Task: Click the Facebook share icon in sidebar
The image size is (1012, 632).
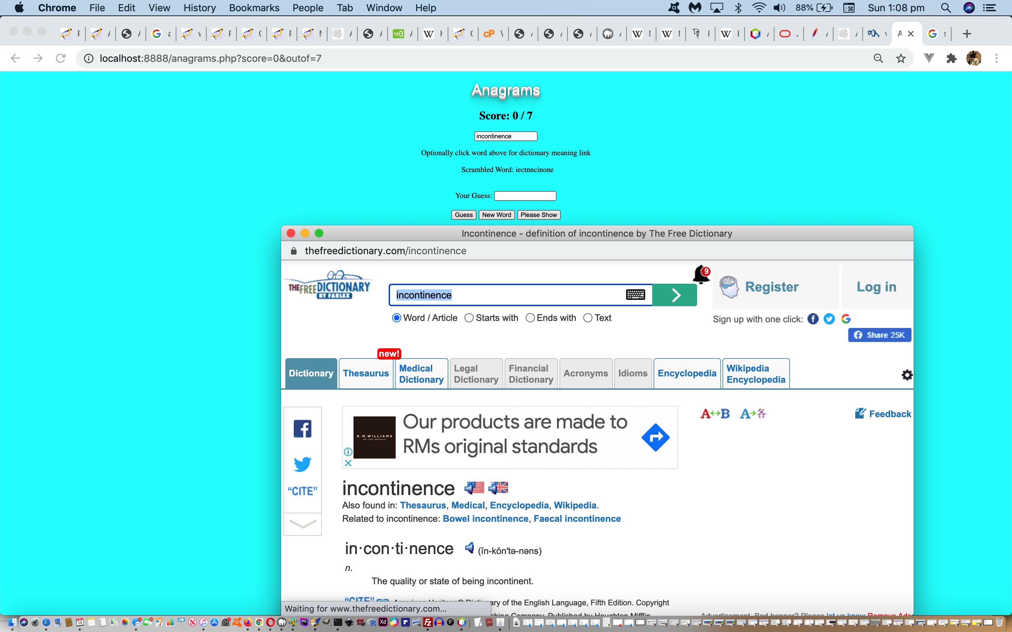Action: click(302, 429)
